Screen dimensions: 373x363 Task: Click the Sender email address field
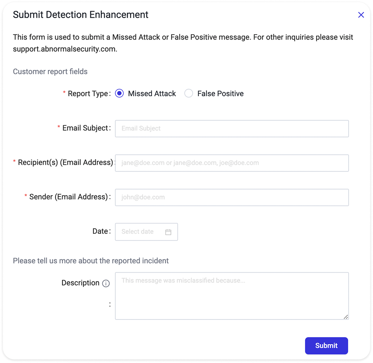(232, 197)
